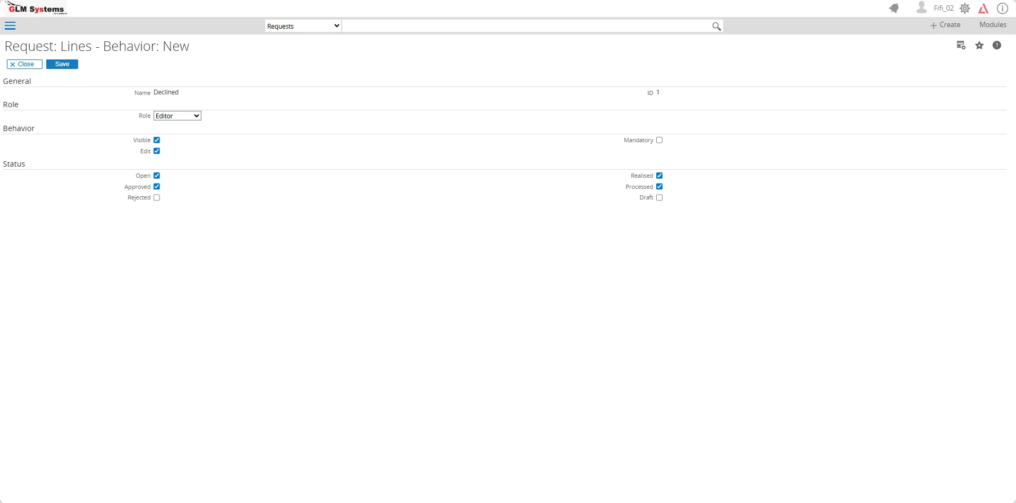Open the Requests search scope dropdown
Viewport: 1016px width, 503px height.
click(303, 26)
